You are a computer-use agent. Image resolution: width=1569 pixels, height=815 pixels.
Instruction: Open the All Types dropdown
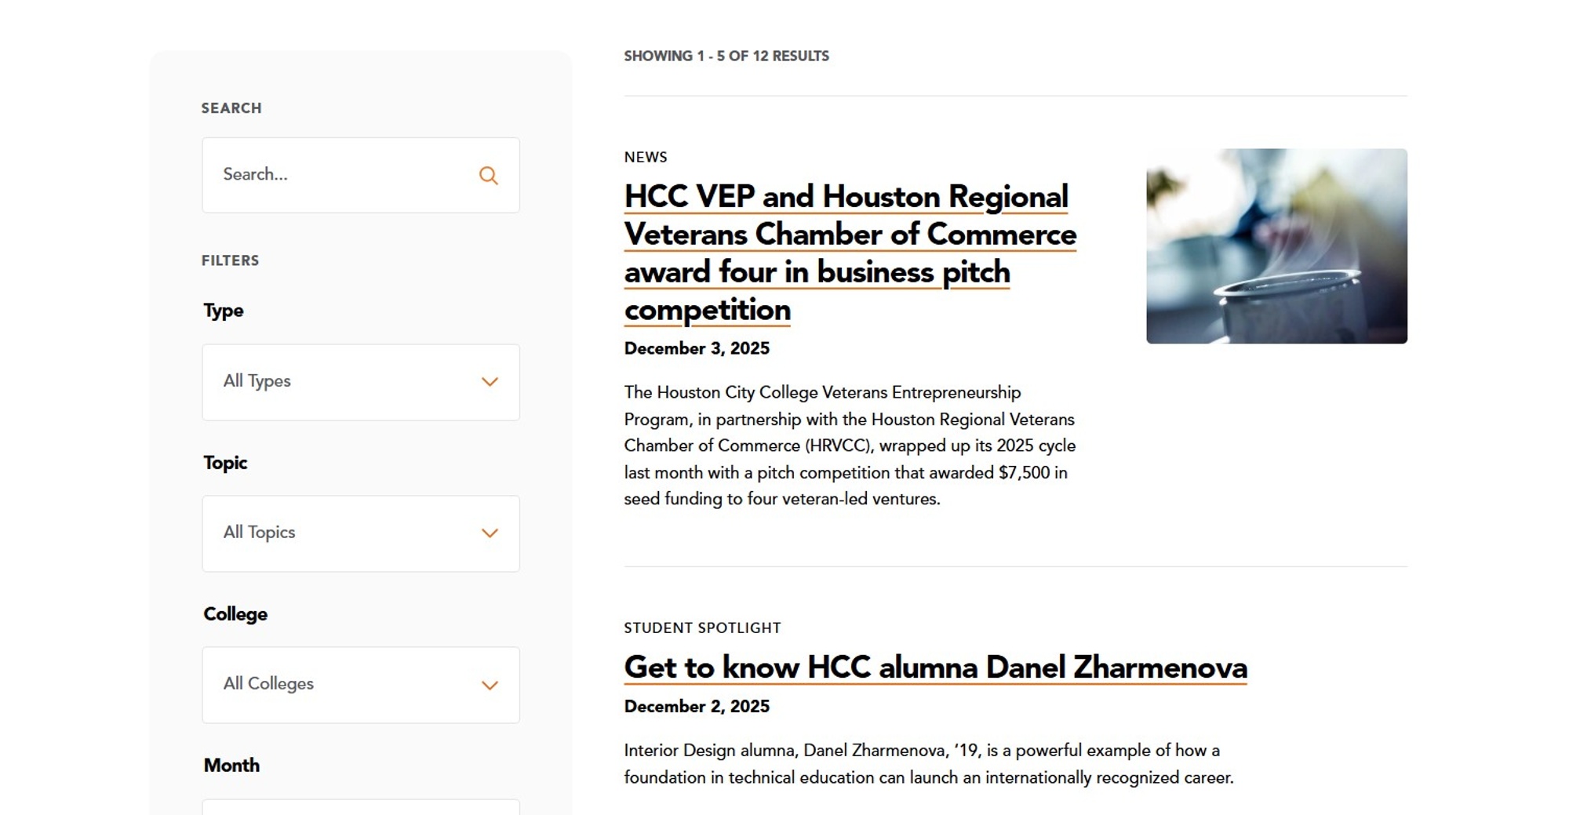point(360,382)
